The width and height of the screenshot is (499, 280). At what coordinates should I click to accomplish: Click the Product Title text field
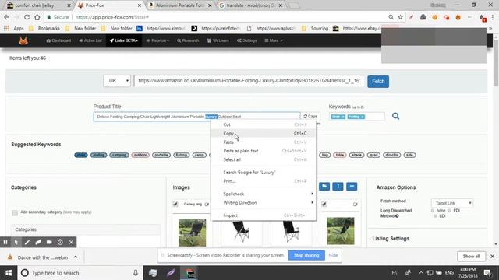point(196,117)
